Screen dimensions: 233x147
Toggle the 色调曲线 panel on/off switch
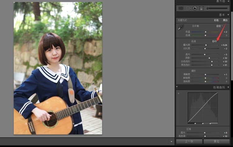point(177,87)
